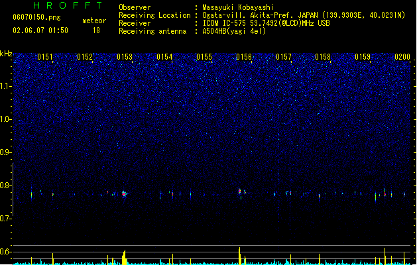Click the Receiving Location label
This screenshot has width=417, height=265.
154,15
